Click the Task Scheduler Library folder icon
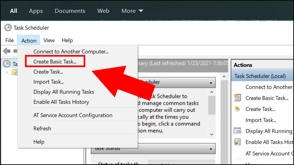The height and width of the screenshot is (165, 294). pos(14,72)
